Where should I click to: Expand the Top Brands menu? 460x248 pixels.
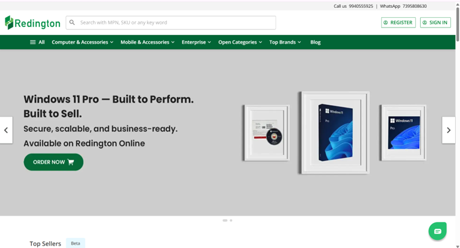coord(285,42)
